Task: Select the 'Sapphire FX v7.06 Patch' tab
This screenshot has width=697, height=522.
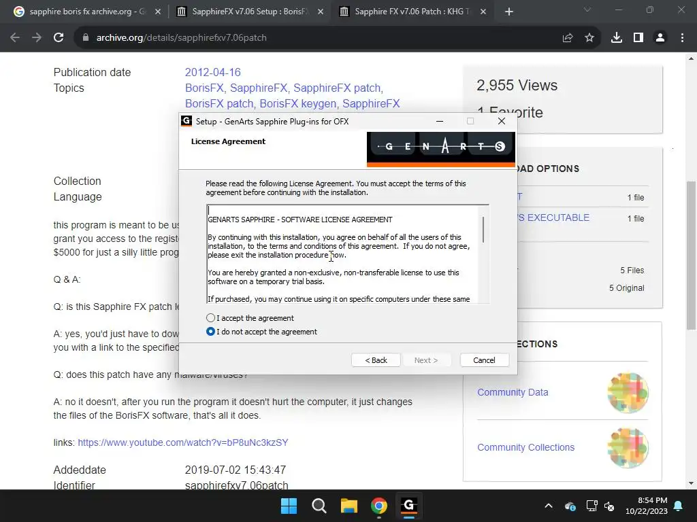Action: tap(412, 12)
